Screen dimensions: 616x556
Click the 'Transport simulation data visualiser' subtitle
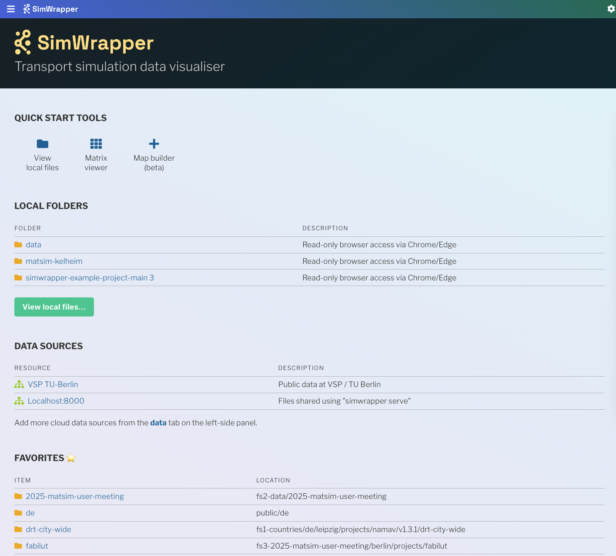[120, 67]
